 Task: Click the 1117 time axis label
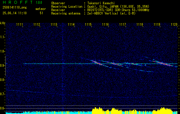[x=122, y=24]
